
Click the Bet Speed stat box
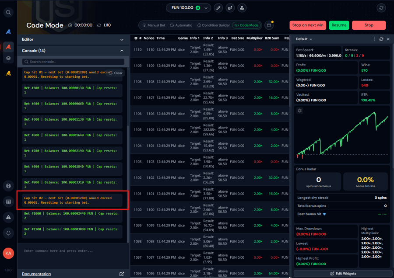coord(318,53)
